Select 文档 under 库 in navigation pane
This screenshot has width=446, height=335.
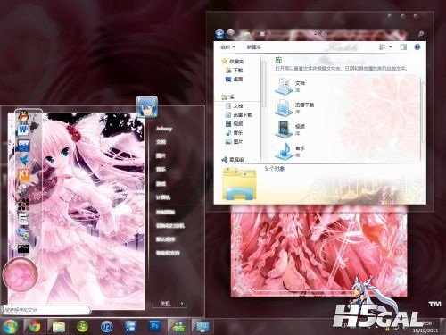234,106
